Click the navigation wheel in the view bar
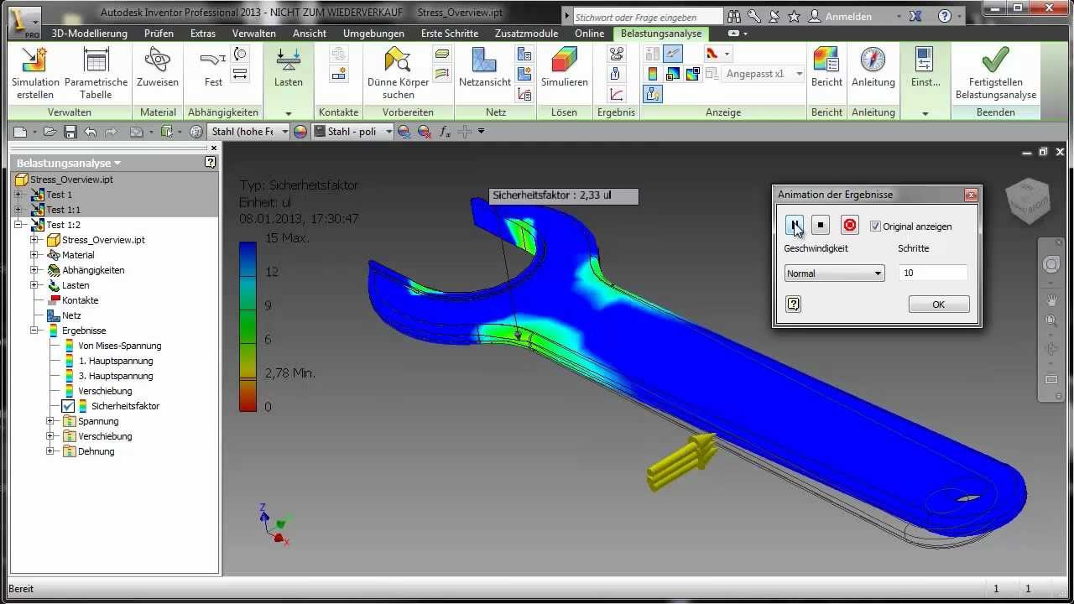 click(x=1051, y=265)
